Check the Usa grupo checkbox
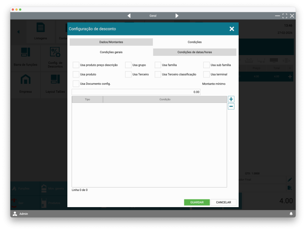Screen dimensions: 306x231 coord(128,65)
